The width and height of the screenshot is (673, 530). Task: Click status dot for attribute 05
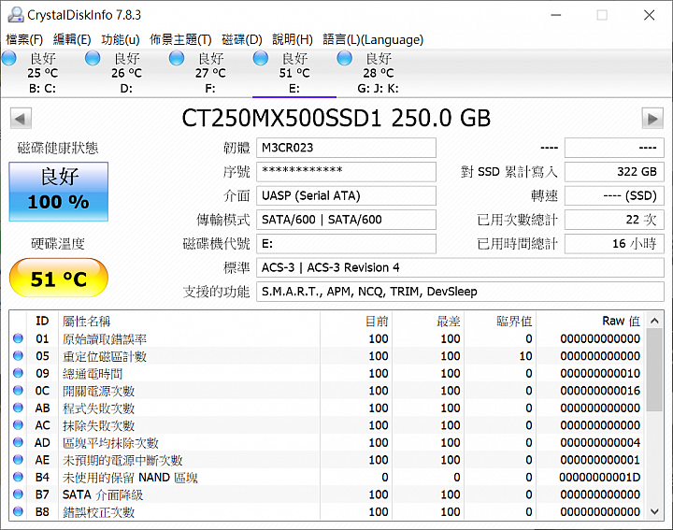tap(18, 356)
